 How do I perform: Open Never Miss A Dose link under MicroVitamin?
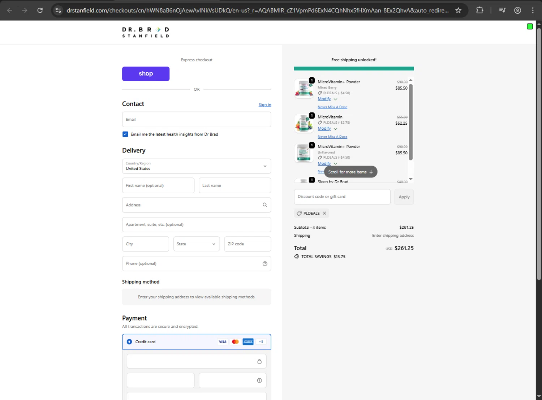332,137
